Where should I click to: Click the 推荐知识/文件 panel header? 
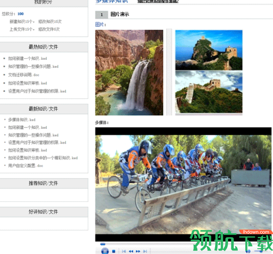point(43,184)
